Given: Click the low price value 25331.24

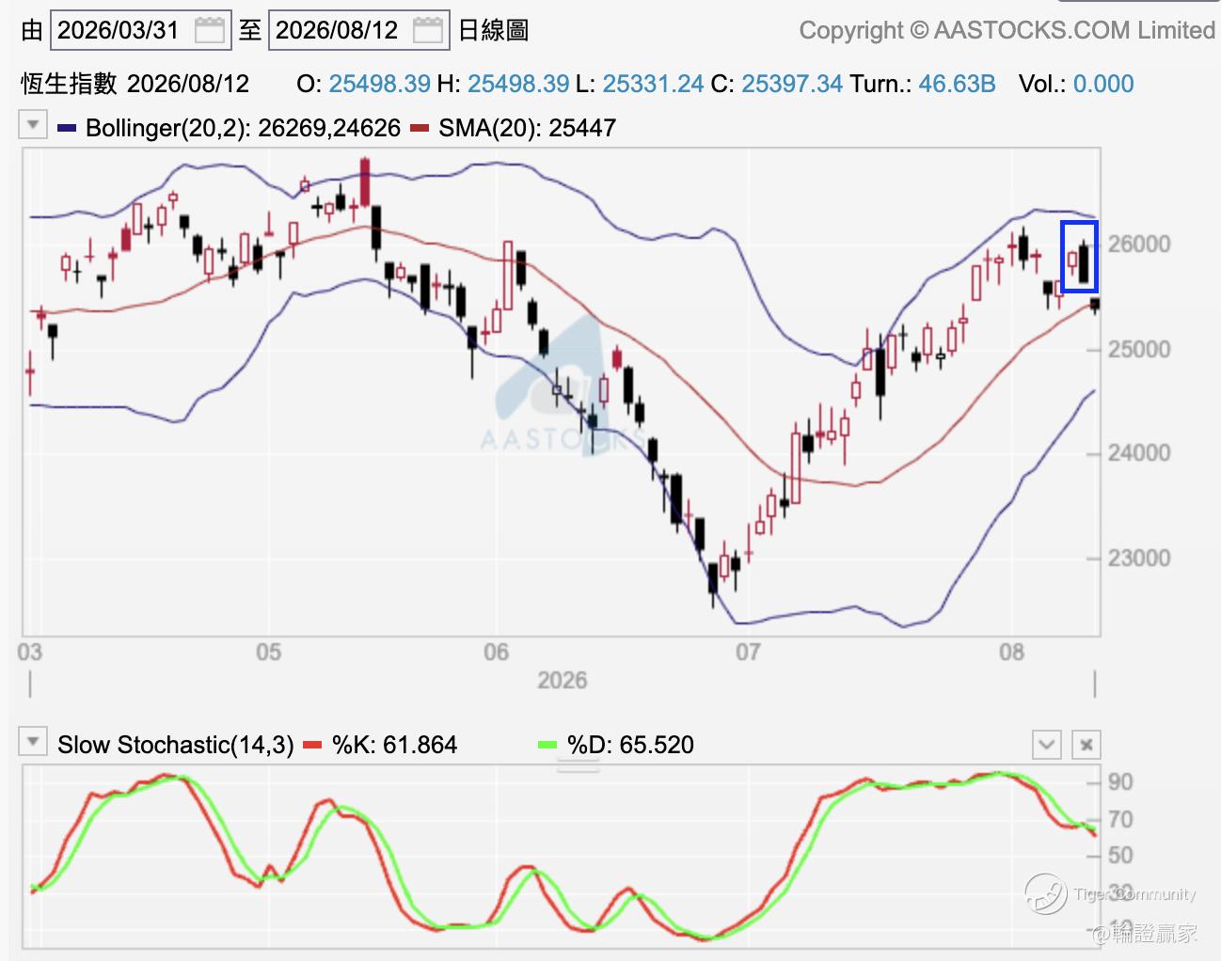Looking at the screenshot, I should click(x=653, y=84).
